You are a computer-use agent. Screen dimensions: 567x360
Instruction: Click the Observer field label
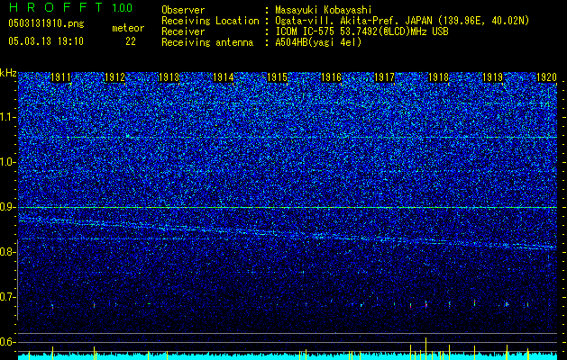pos(183,10)
